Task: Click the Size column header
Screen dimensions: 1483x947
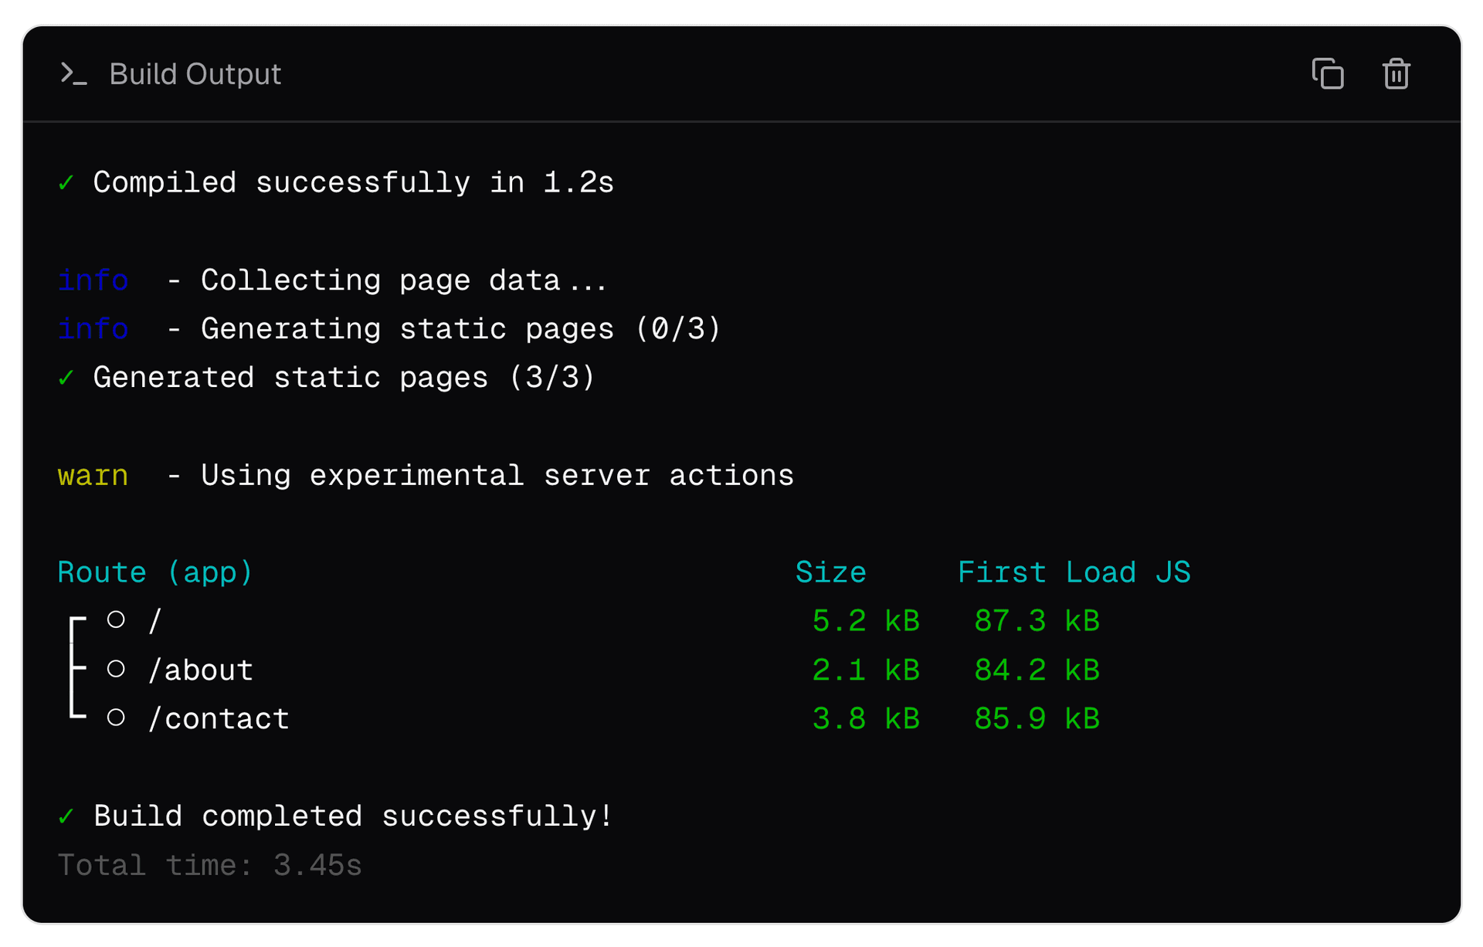Action: point(830,572)
